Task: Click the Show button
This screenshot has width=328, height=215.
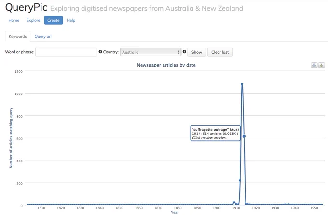Action: [197, 52]
